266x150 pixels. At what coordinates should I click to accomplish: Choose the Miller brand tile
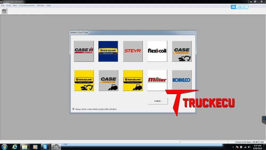[157, 80]
